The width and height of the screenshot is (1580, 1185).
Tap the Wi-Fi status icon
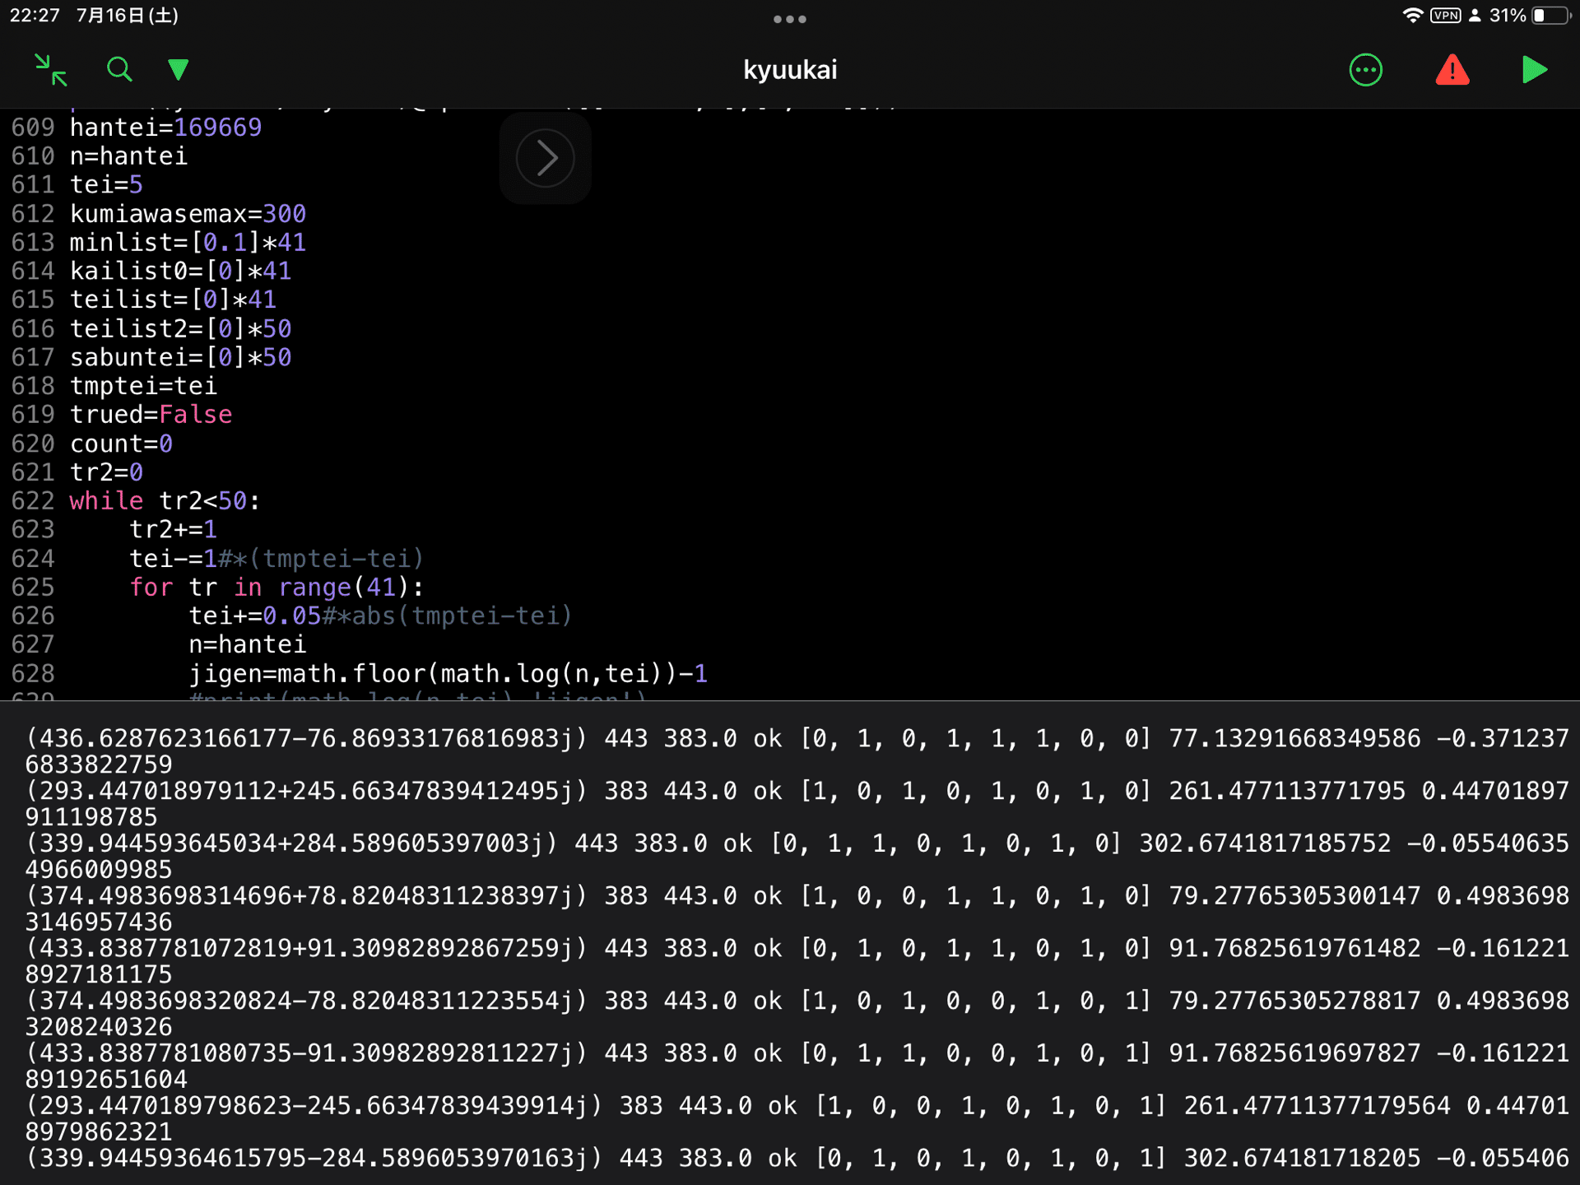pos(1412,16)
